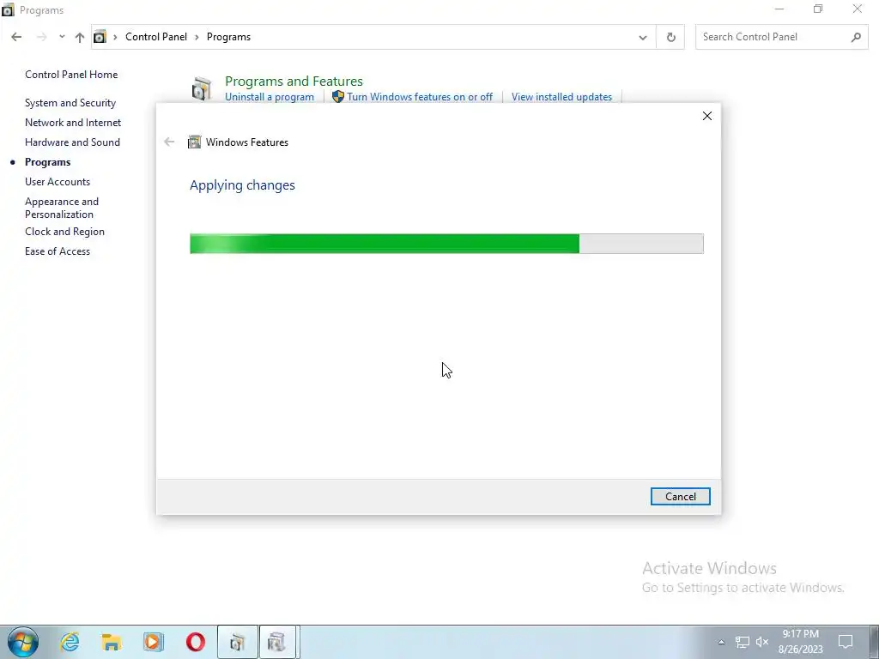Click the forward navigation arrow
Screen dimensions: 879x659
pyautogui.click(x=41, y=37)
